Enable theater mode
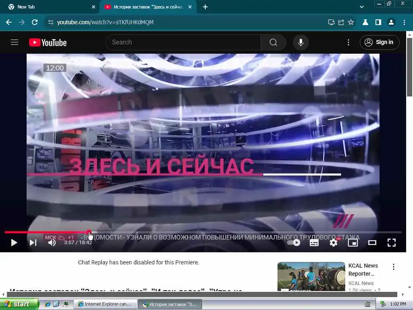 tap(372, 243)
